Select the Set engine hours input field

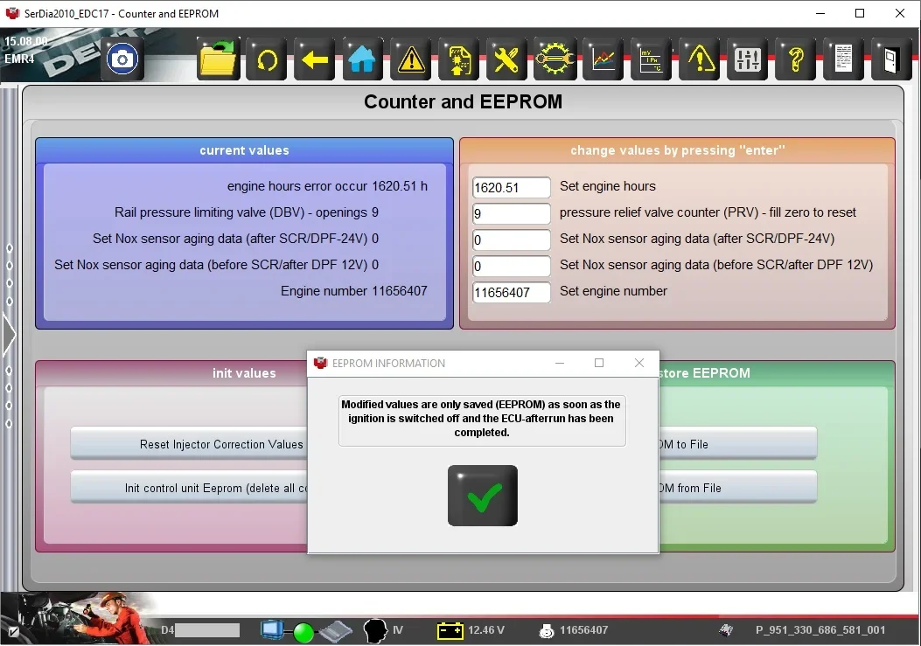511,187
